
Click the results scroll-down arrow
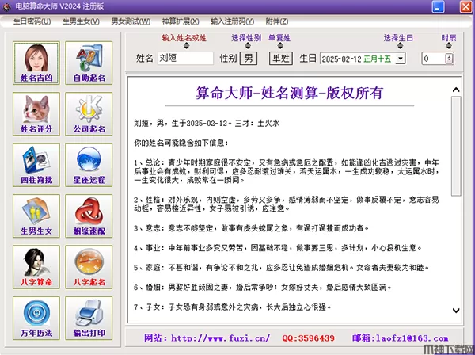456,311
